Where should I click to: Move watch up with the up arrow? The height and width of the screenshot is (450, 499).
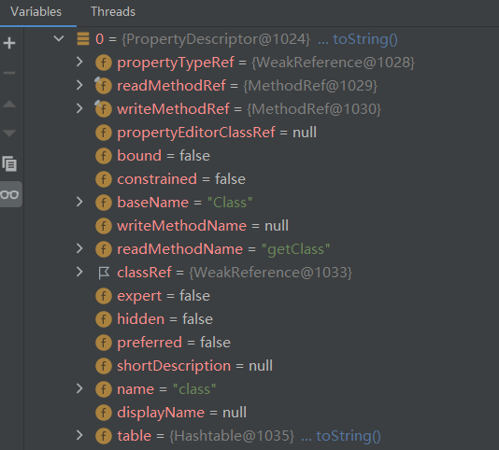click(x=9, y=104)
